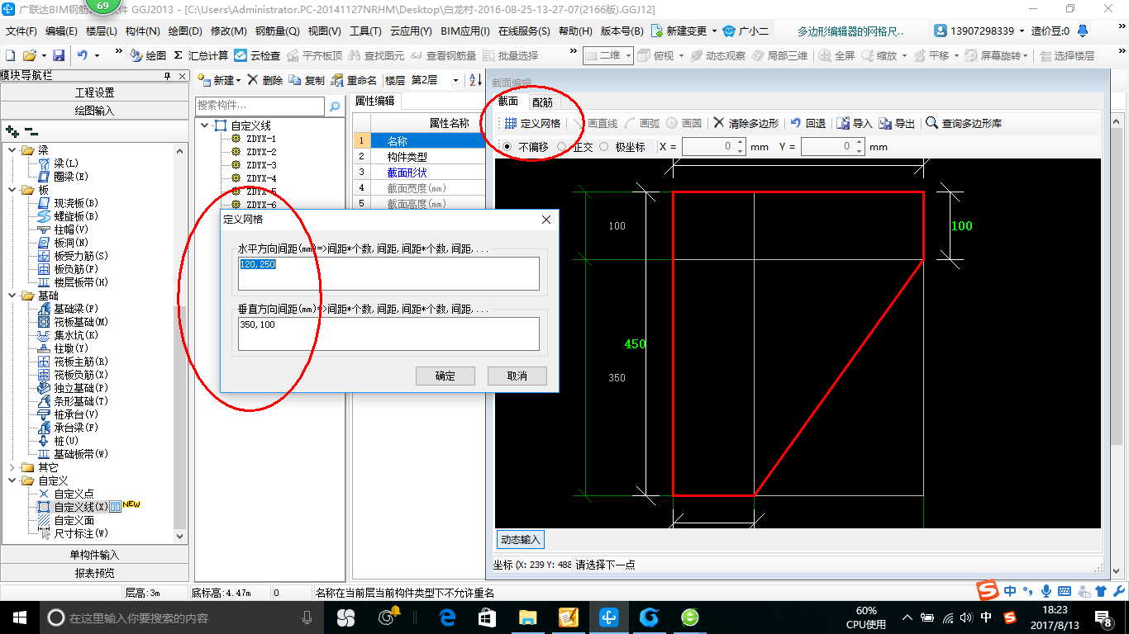Image resolution: width=1129 pixels, height=634 pixels.
Task: Click the 水平方向间距 input field
Action: pyautogui.click(x=388, y=274)
